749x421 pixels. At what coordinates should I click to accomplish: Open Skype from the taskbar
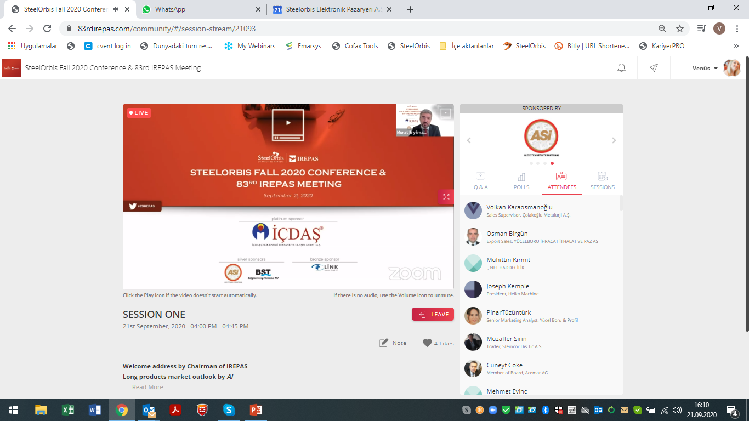pyautogui.click(x=229, y=410)
